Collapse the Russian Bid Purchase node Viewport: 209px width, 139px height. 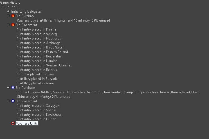[8, 16]
